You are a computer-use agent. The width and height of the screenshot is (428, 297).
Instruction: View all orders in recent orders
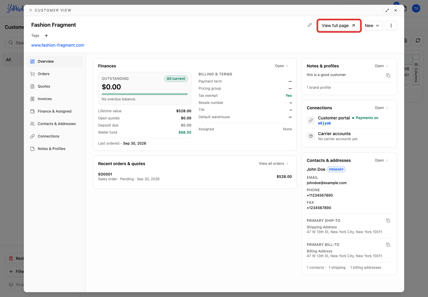coord(273,164)
